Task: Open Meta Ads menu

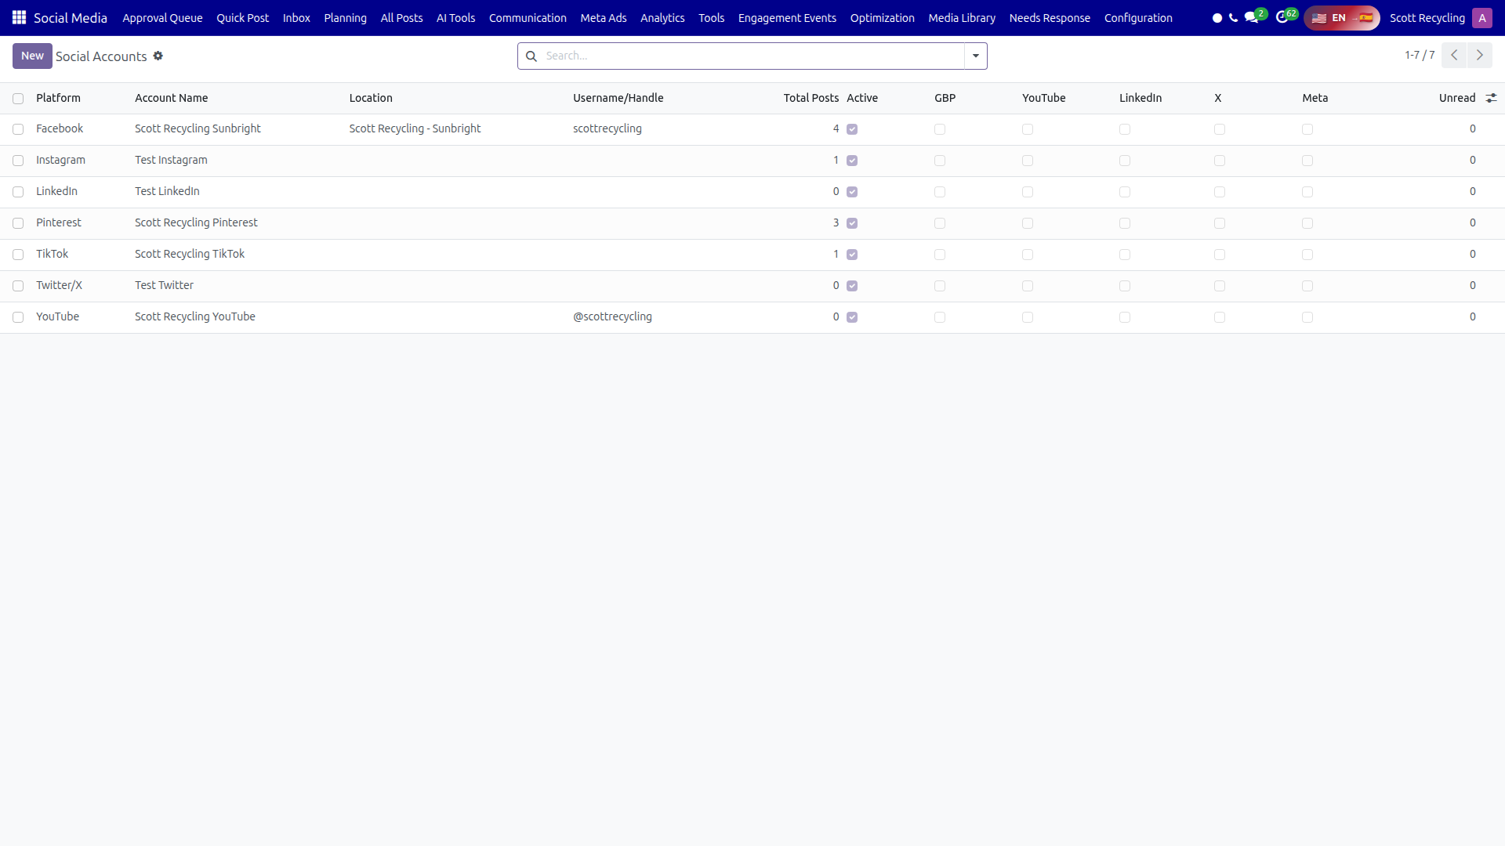Action: click(x=604, y=18)
